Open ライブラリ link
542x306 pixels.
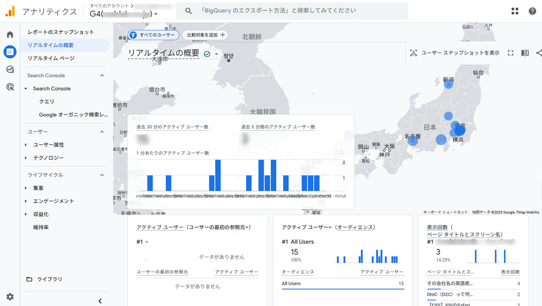50,279
